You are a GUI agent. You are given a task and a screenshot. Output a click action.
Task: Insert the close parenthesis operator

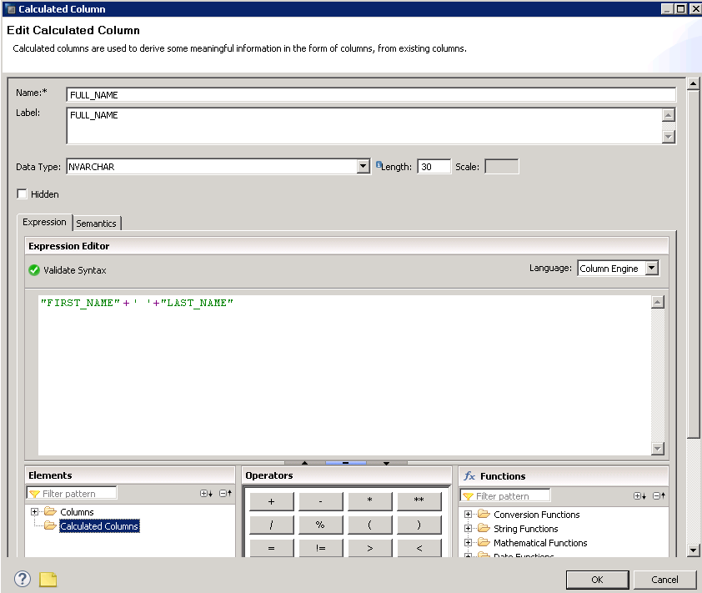419,525
